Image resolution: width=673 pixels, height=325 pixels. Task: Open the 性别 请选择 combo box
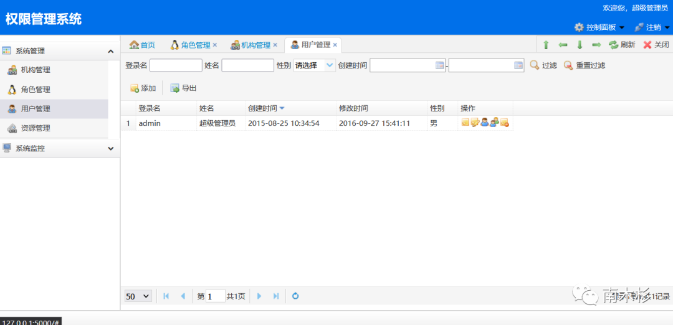point(315,65)
